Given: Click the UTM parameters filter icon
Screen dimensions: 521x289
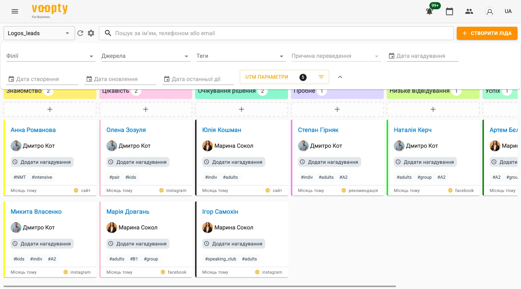Looking at the screenshot, I should pyautogui.click(x=321, y=77).
